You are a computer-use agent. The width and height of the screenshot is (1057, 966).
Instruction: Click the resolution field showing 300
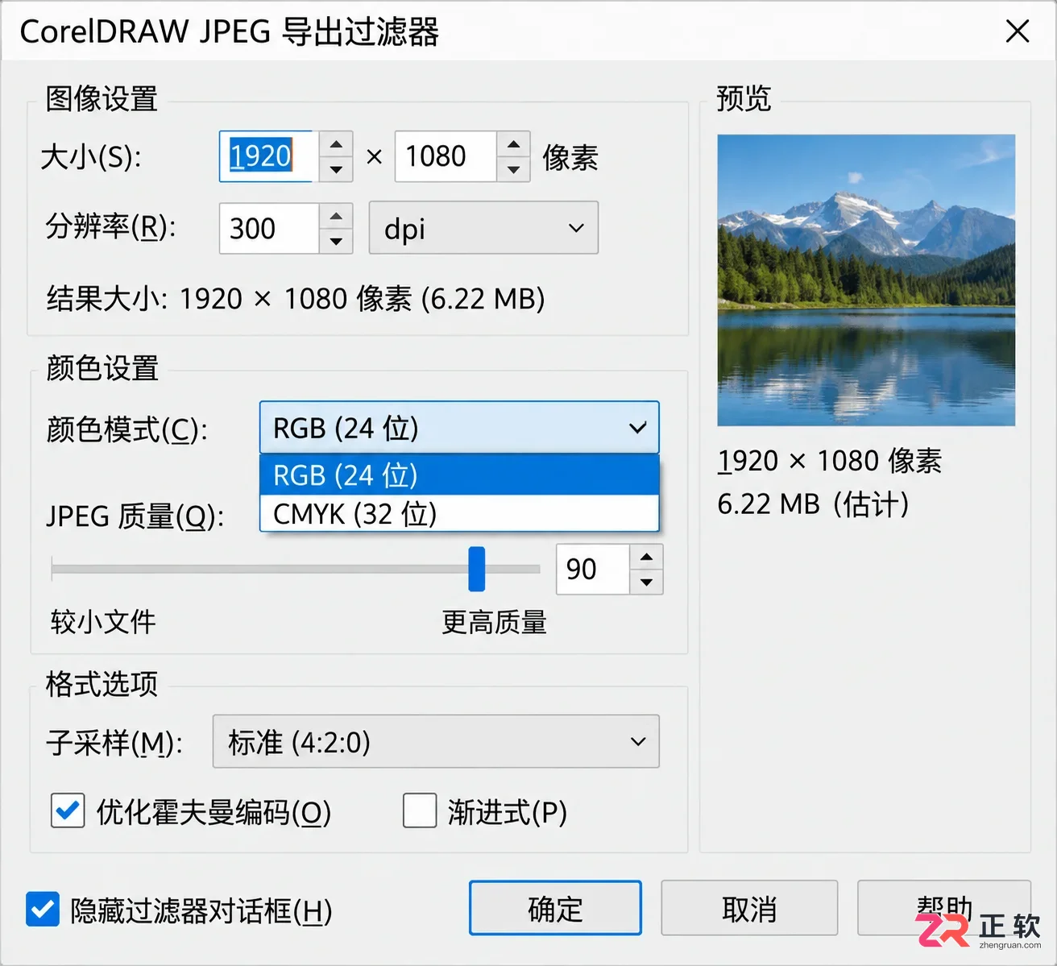coord(269,228)
